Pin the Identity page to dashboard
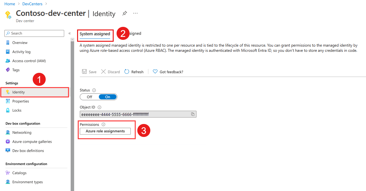The image size is (366, 191). click(125, 13)
